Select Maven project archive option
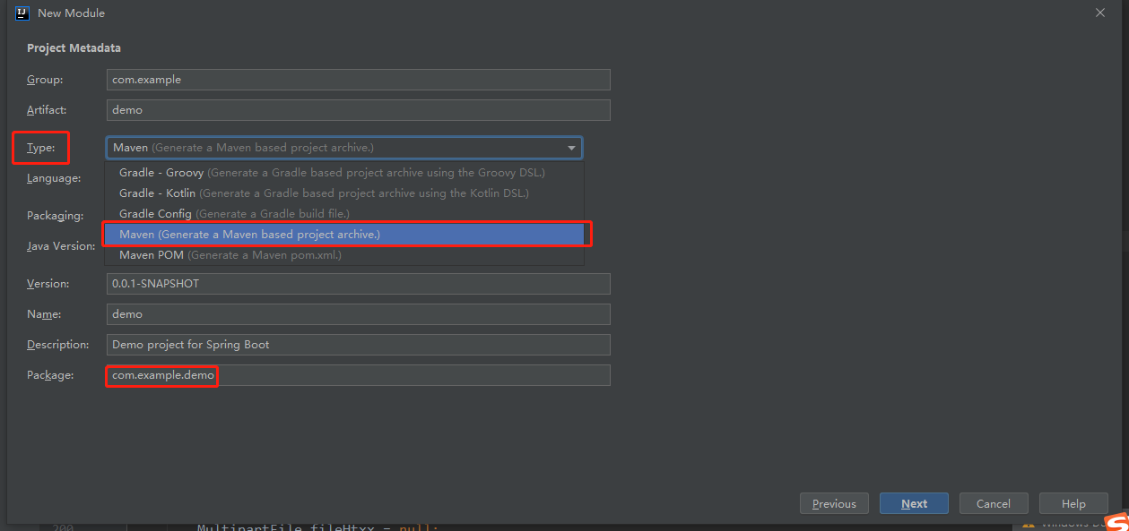This screenshot has width=1129, height=531. pyautogui.click(x=344, y=235)
